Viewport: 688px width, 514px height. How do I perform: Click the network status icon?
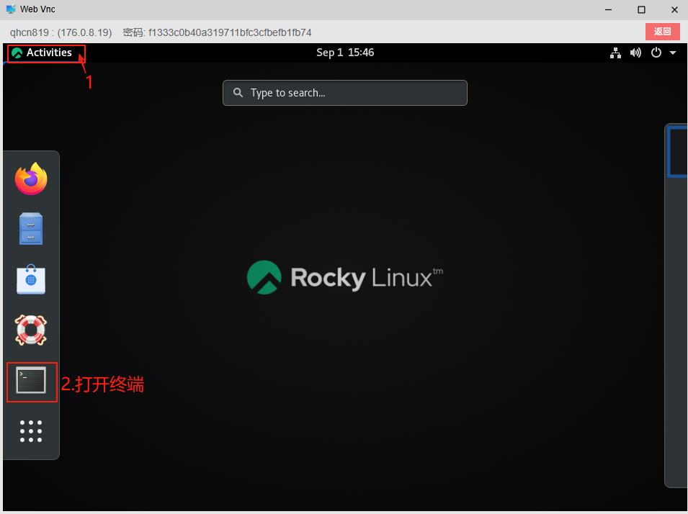[x=615, y=53]
